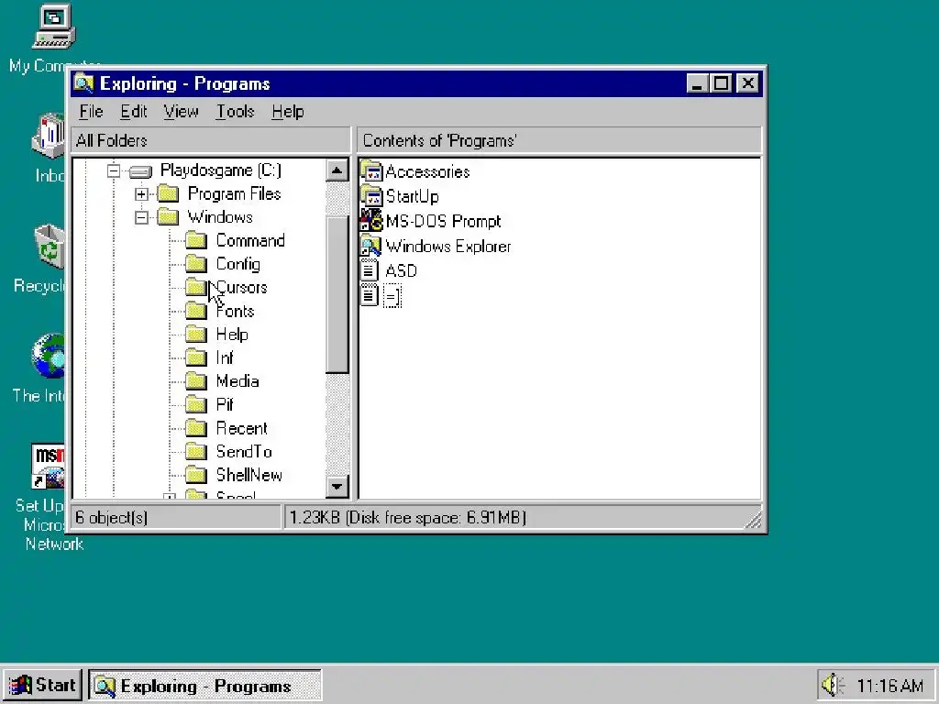The width and height of the screenshot is (939, 704).
Task: Click the SendTo folder icon
Action: point(196,451)
